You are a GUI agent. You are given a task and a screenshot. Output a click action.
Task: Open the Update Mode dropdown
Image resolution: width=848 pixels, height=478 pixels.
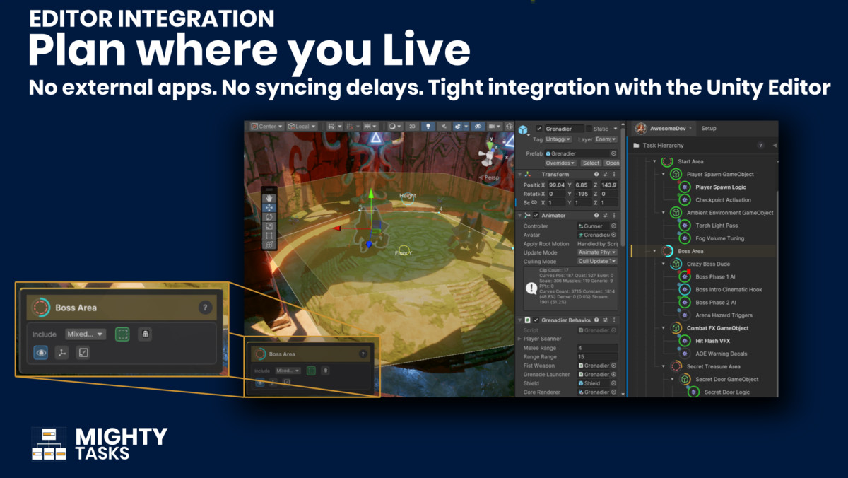597,252
